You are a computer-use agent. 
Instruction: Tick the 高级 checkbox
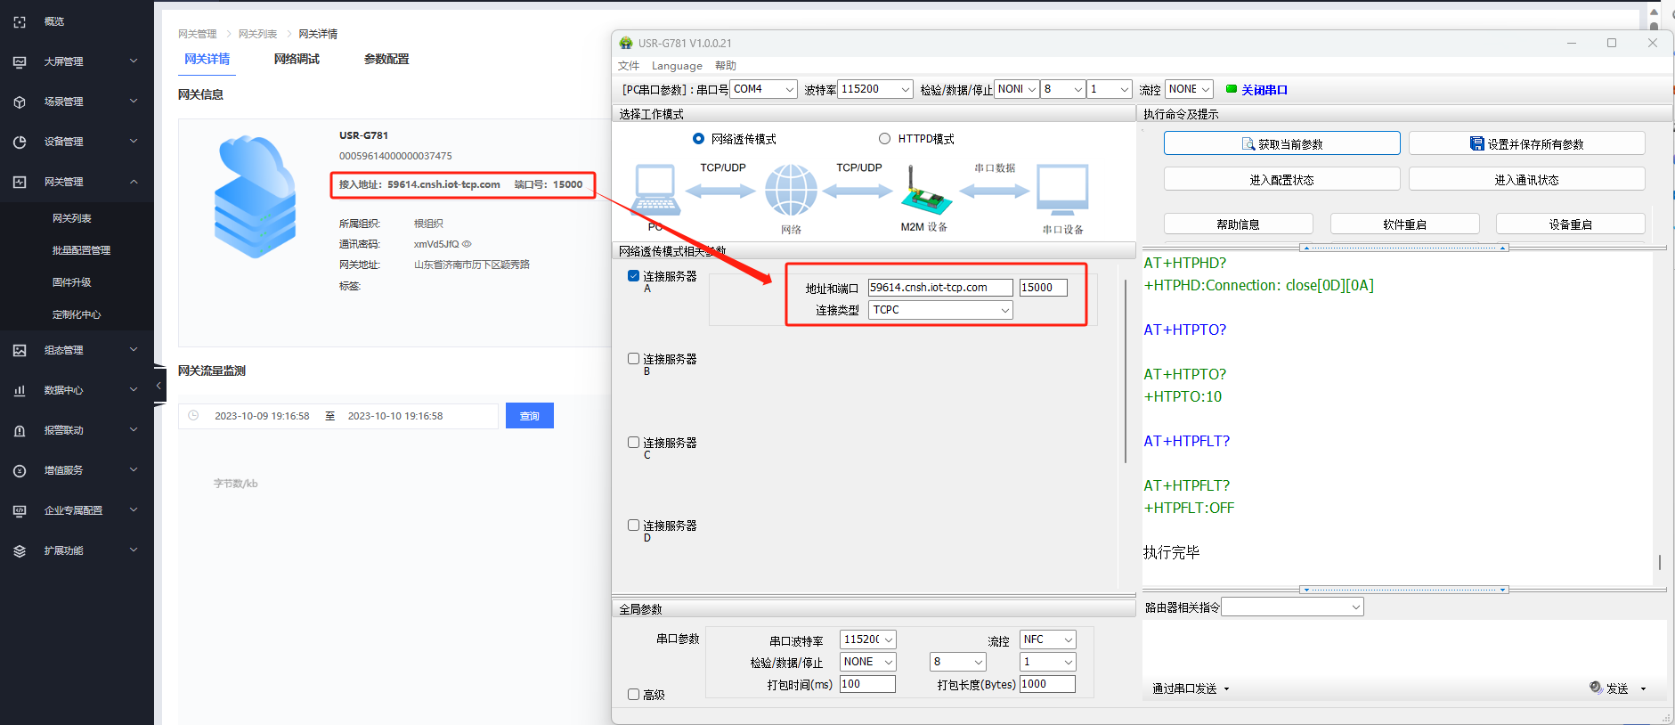pyautogui.click(x=634, y=695)
